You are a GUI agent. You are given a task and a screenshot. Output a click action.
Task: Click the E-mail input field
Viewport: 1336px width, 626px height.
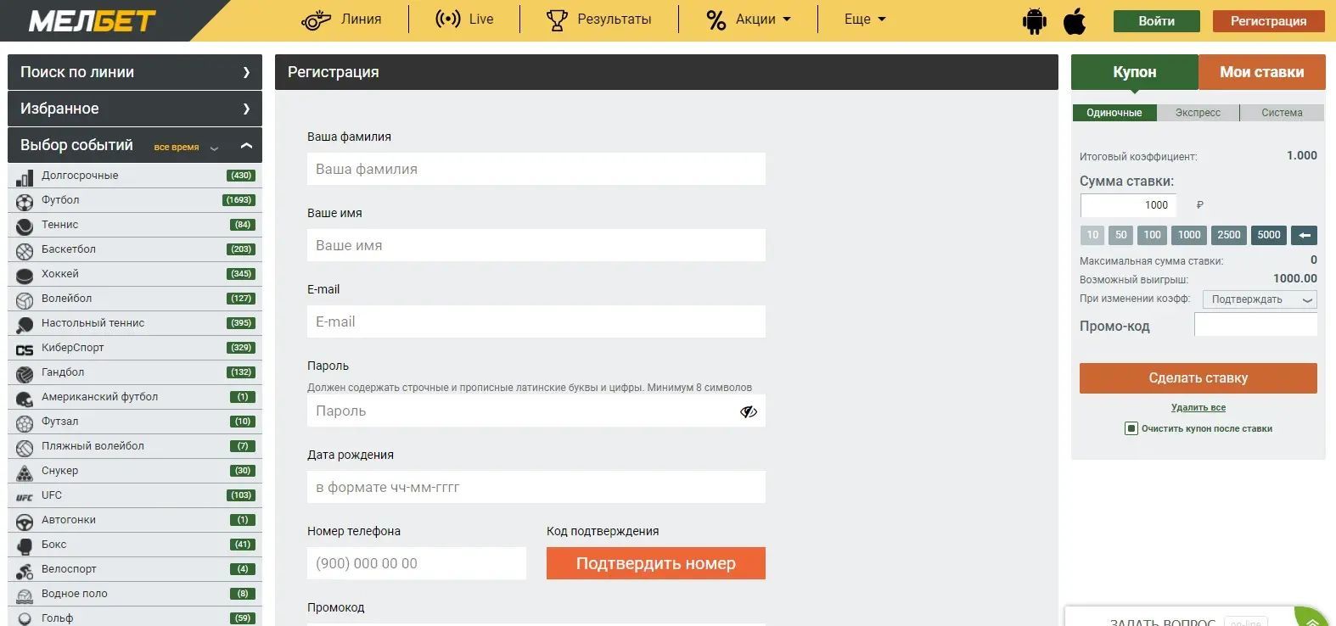click(536, 321)
